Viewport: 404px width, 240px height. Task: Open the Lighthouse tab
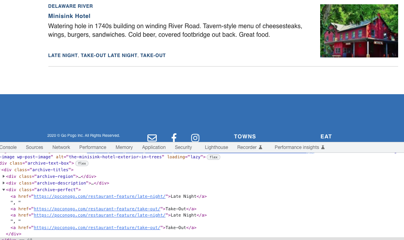click(216, 147)
